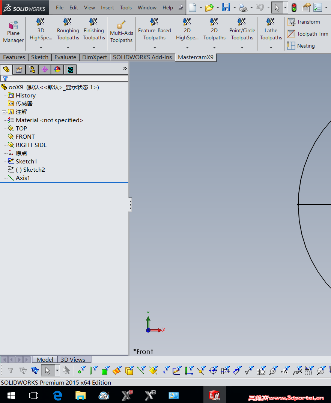Expand Point/Circle Toolpaths dropdown arrow
Screen dimensions: 331x403
point(242,48)
